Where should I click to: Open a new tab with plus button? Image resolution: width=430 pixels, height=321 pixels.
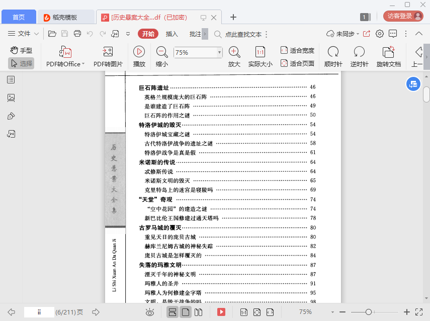click(233, 17)
